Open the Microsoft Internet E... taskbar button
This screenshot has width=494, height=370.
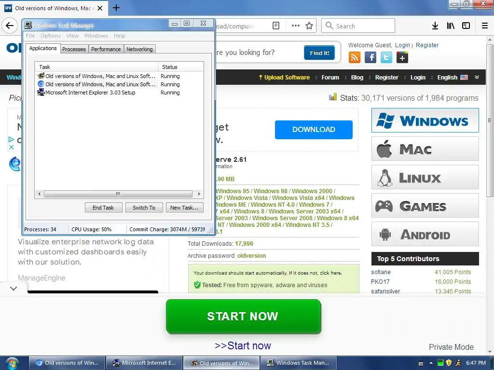(144, 363)
